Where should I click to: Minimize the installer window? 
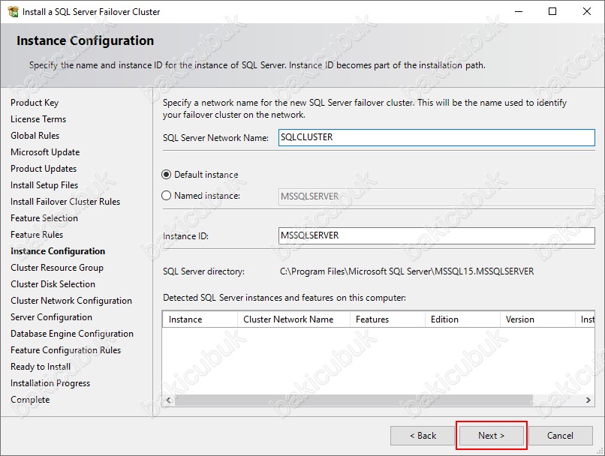point(519,11)
